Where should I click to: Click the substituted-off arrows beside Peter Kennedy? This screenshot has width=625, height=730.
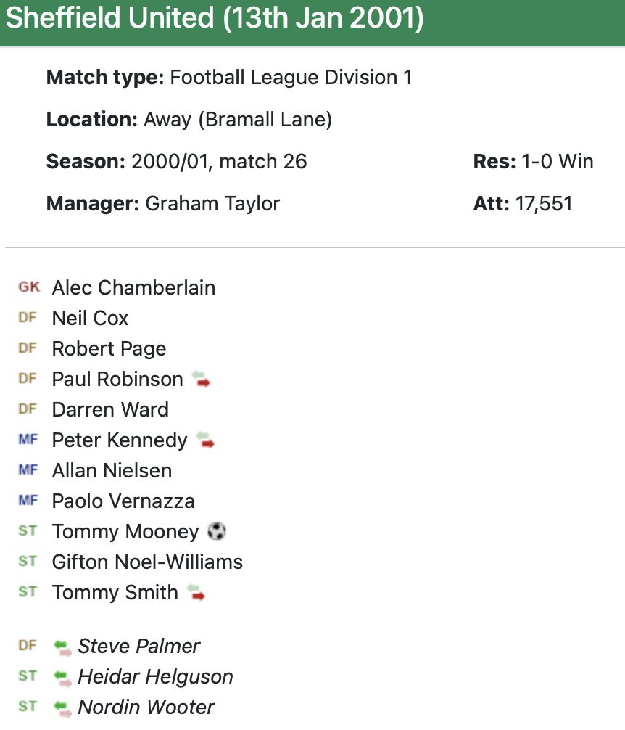pos(205,440)
